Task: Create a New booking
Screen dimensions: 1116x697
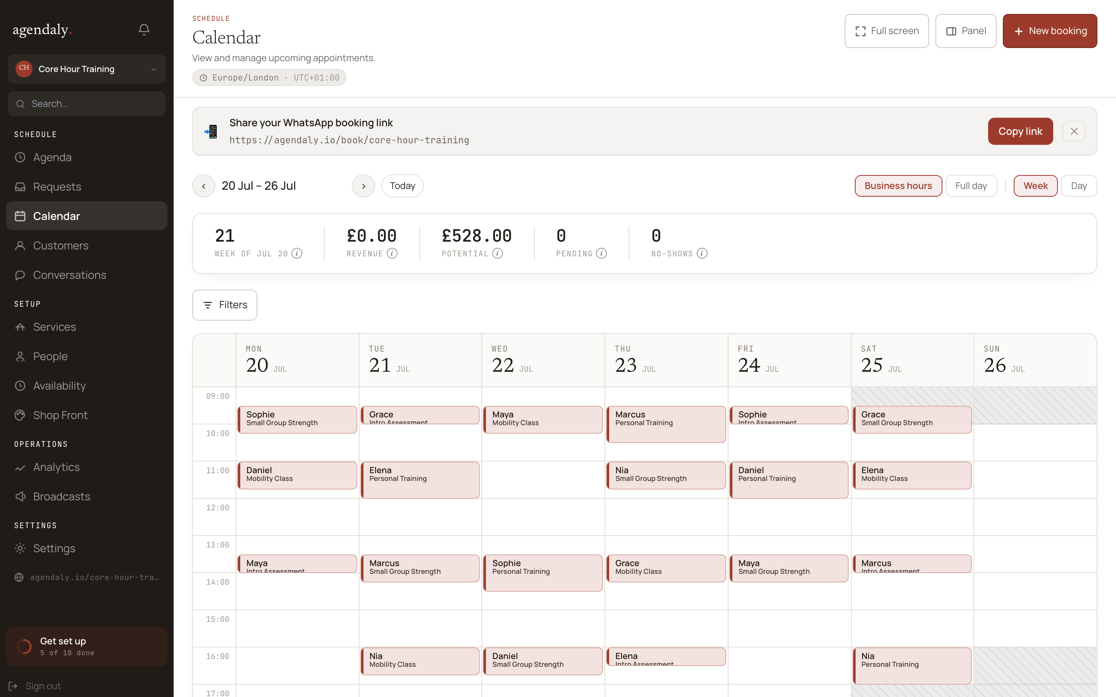Action: 1050,31
